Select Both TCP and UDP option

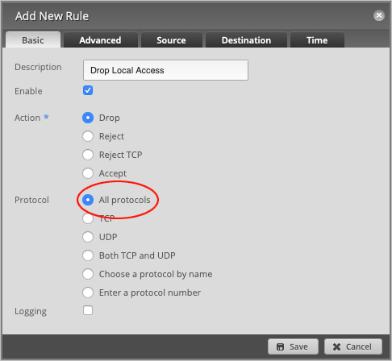click(x=88, y=255)
